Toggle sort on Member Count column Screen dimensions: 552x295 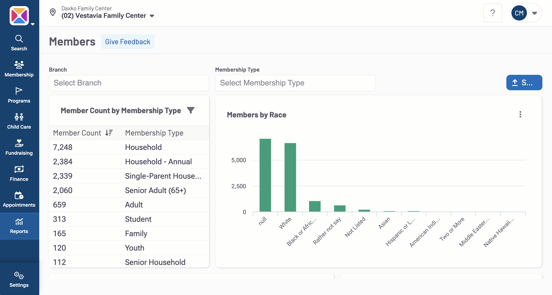(x=109, y=133)
